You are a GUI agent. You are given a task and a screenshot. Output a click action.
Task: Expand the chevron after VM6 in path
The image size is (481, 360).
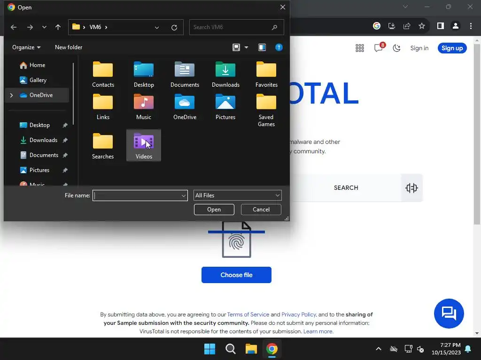pyautogui.click(x=106, y=27)
